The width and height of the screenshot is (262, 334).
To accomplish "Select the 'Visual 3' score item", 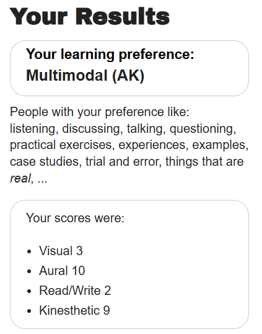I will pos(61,251).
